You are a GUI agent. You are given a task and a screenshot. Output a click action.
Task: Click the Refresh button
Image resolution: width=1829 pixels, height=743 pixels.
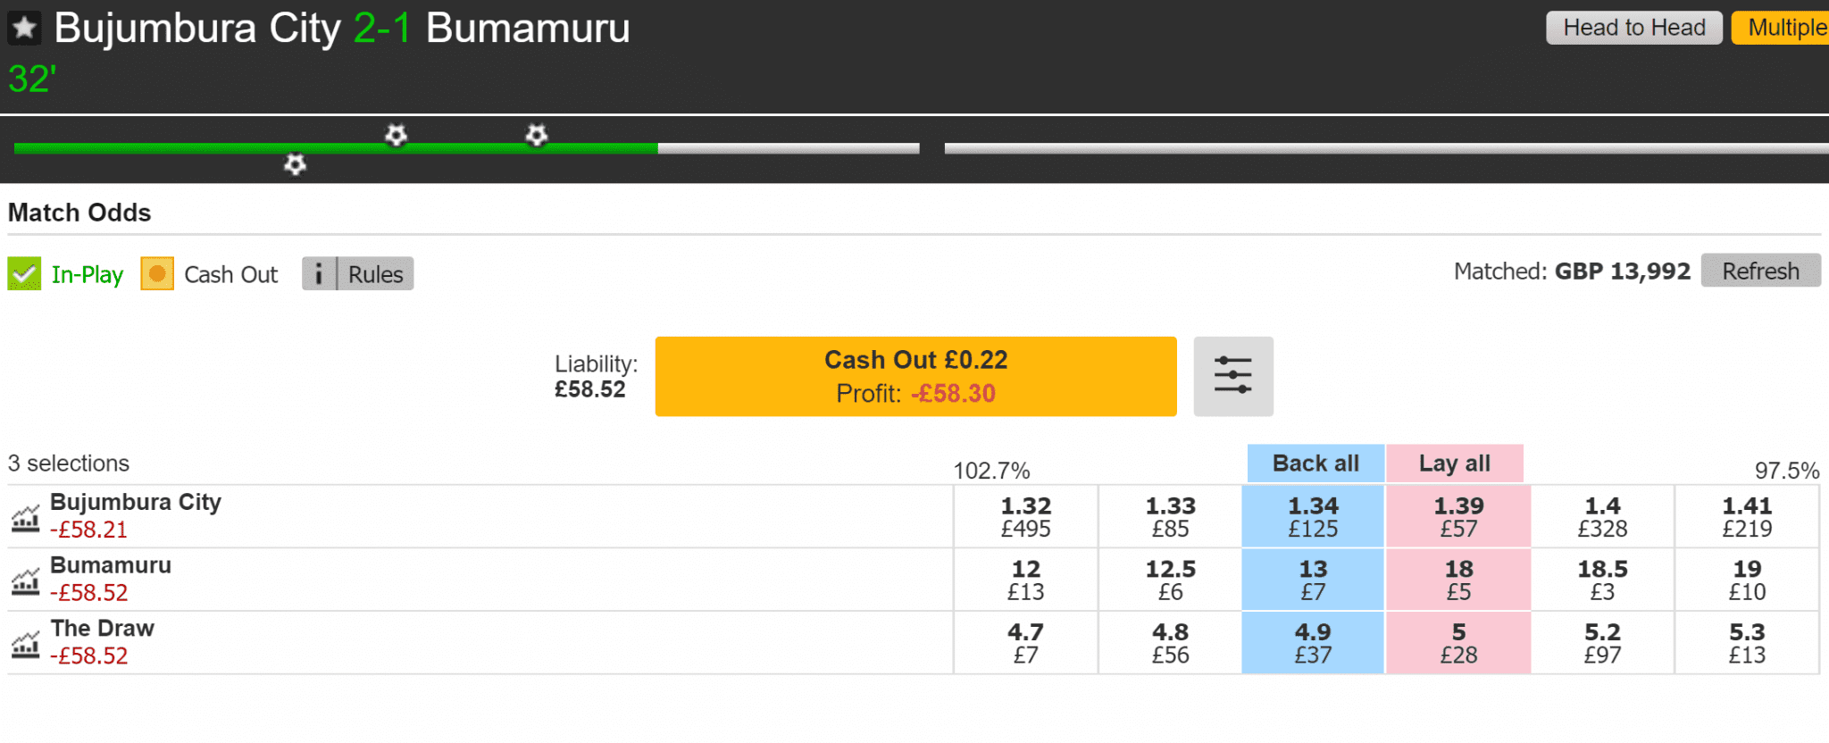[1760, 271]
